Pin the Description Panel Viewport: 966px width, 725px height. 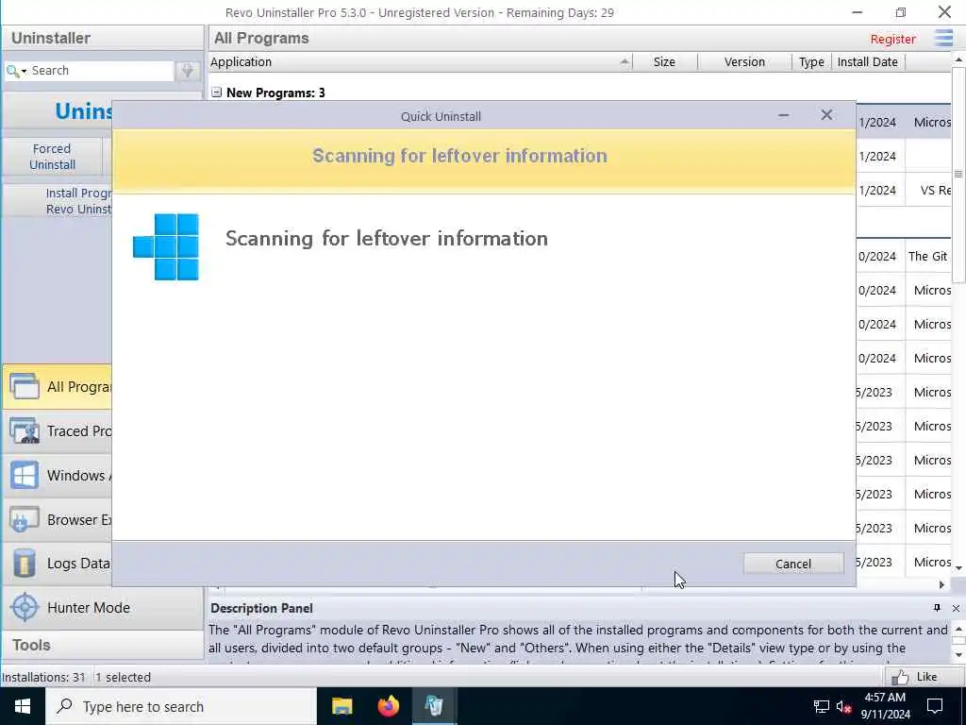[937, 608]
